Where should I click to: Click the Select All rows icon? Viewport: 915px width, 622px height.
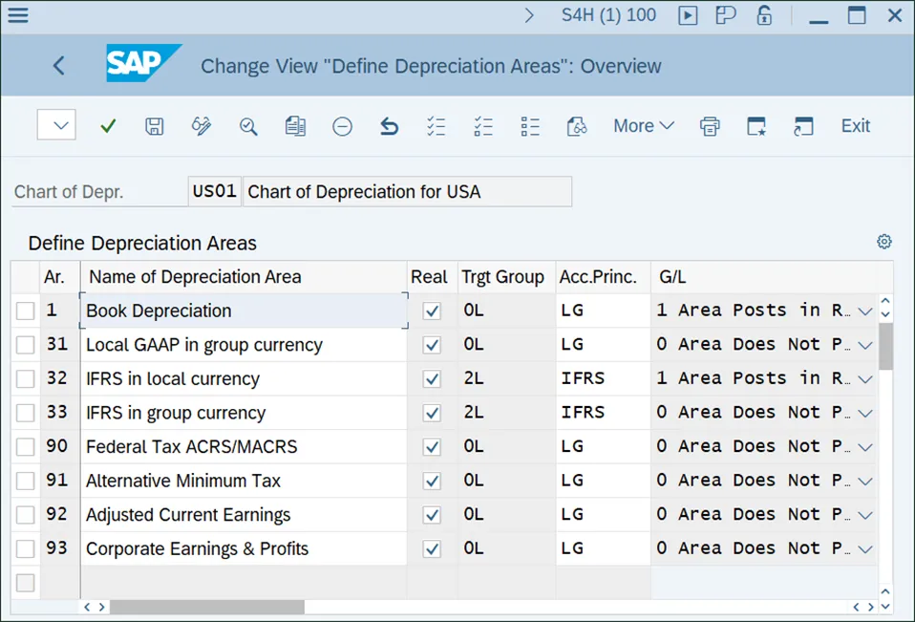pyautogui.click(x=436, y=126)
